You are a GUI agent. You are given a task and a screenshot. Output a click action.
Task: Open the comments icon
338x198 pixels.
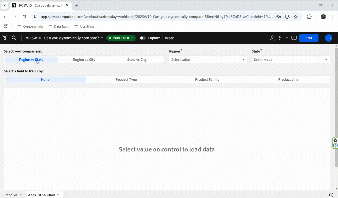click(x=294, y=38)
